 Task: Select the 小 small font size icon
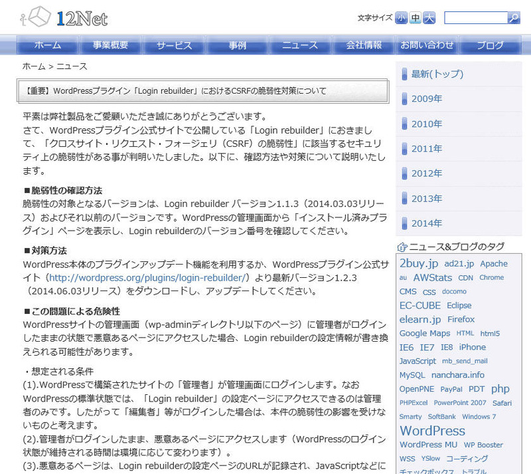pyautogui.click(x=401, y=17)
